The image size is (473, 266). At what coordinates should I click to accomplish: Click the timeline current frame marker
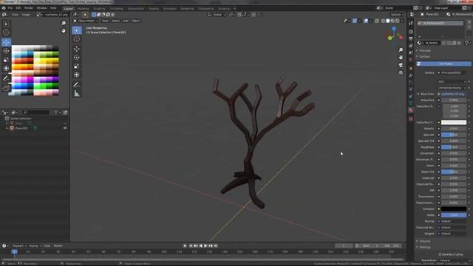tap(14, 251)
